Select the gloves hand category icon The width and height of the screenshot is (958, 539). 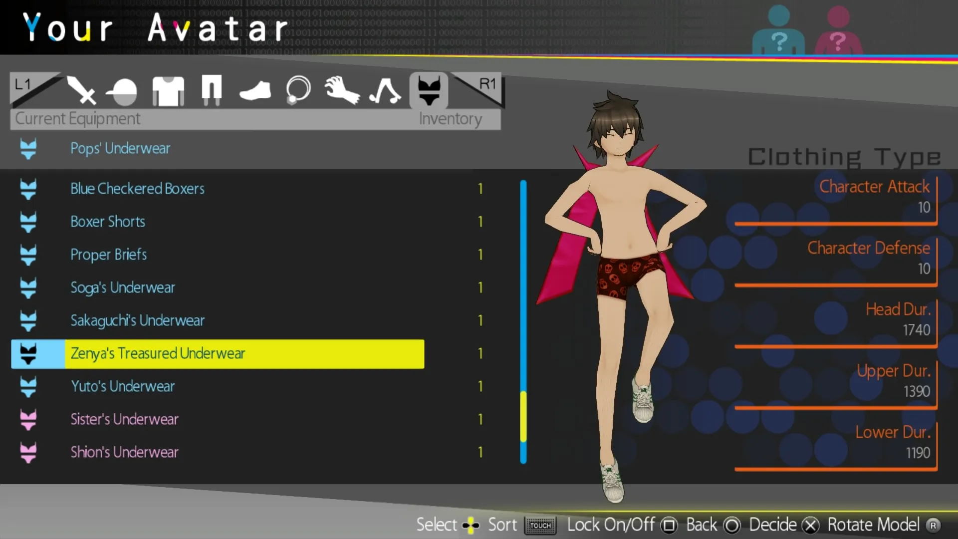click(x=342, y=90)
